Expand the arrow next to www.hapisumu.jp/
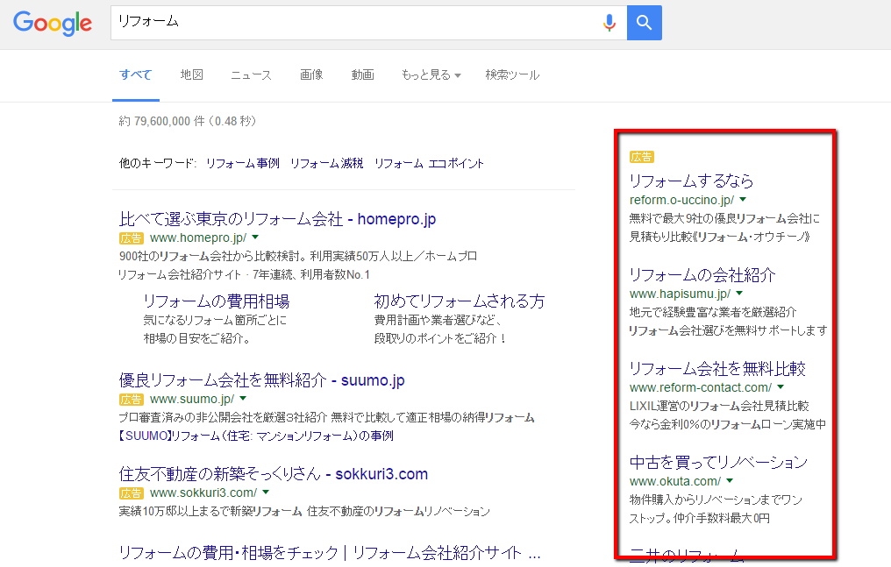Screen dimensions: 891x567 pyautogui.click(x=739, y=294)
